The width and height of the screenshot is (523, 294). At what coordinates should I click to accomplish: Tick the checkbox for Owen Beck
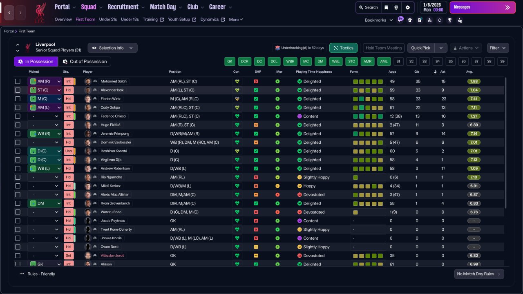pyautogui.click(x=18, y=247)
